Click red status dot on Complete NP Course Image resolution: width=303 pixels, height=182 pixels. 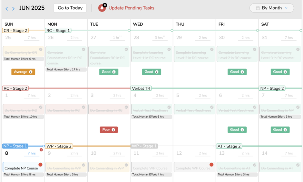coord(40,165)
